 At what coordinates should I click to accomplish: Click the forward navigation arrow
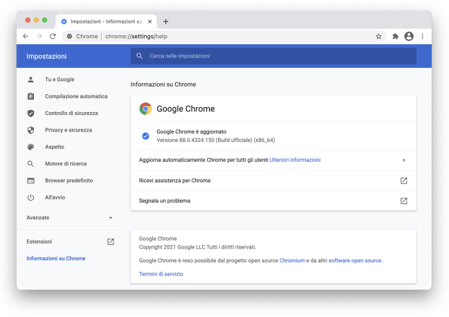(39, 37)
